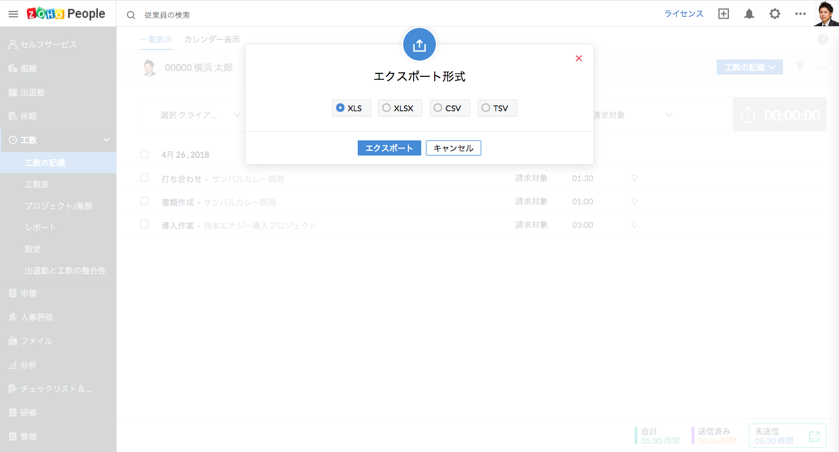Click location pin on 打ち合わせ row
The height and width of the screenshot is (452, 839).
(x=634, y=178)
